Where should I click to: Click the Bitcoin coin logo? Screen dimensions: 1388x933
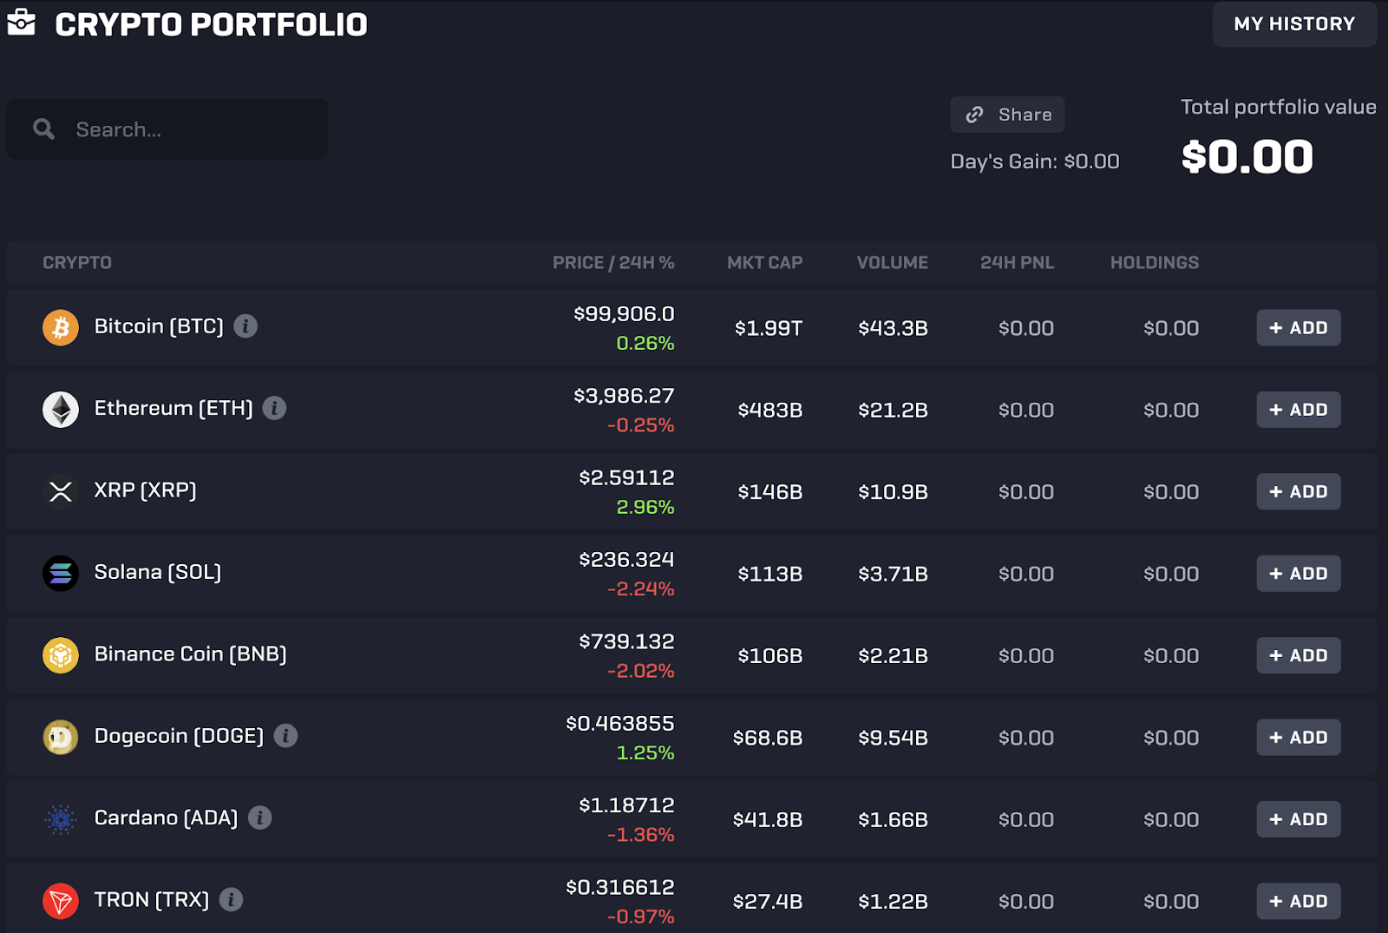click(x=61, y=327)
